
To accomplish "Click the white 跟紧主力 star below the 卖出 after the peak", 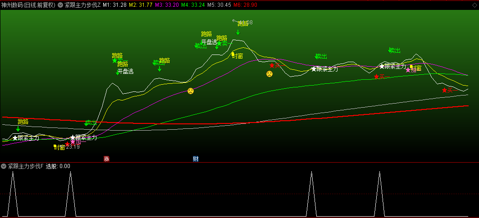I will 314,69.
